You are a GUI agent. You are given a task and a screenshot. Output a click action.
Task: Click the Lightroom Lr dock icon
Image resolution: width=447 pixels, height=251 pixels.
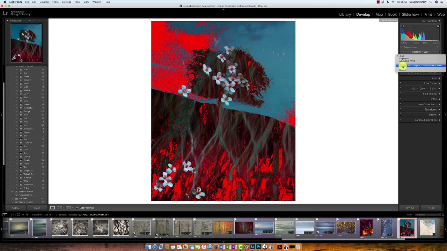click(x=253, y=247)
